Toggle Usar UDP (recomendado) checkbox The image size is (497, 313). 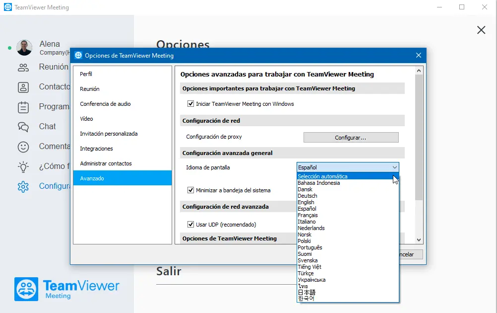click(190, 224)
